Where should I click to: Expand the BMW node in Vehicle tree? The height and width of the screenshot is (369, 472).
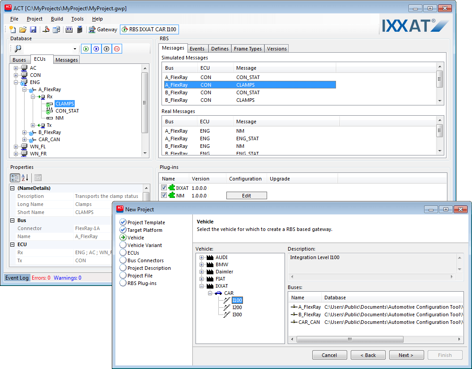tap(202, 265)
